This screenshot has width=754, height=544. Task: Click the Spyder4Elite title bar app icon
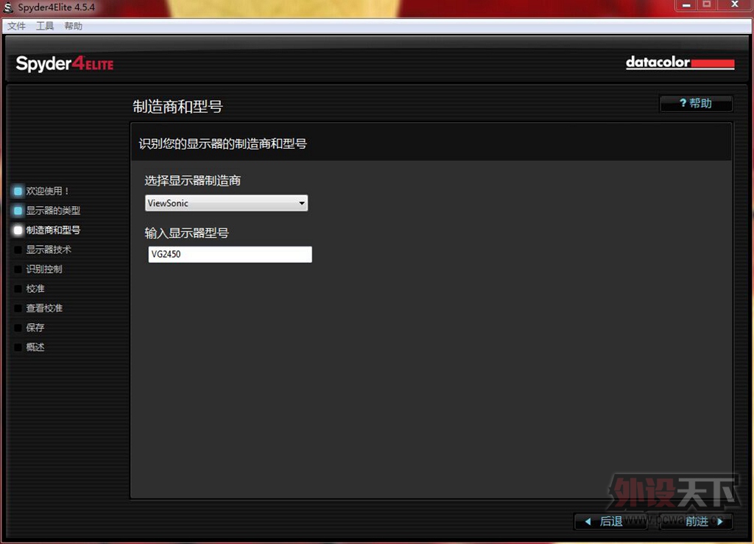pos(8,7)
